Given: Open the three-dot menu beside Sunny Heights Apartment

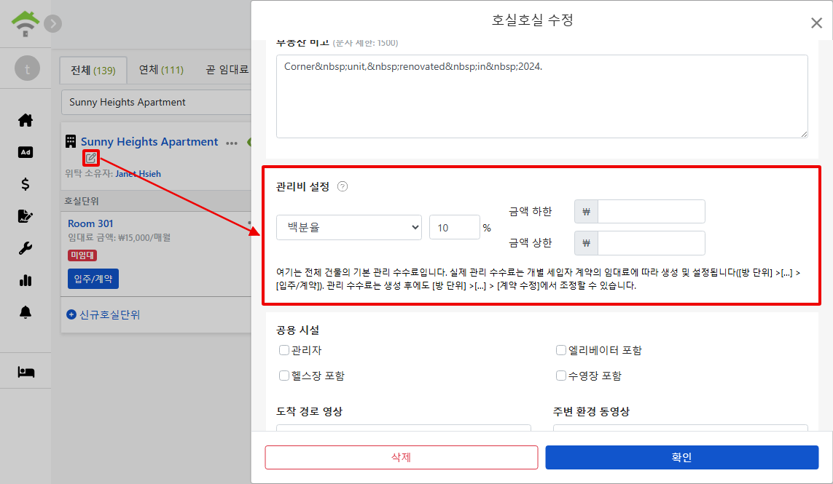Looking at the screenshot, I should (x=232, y=143).
